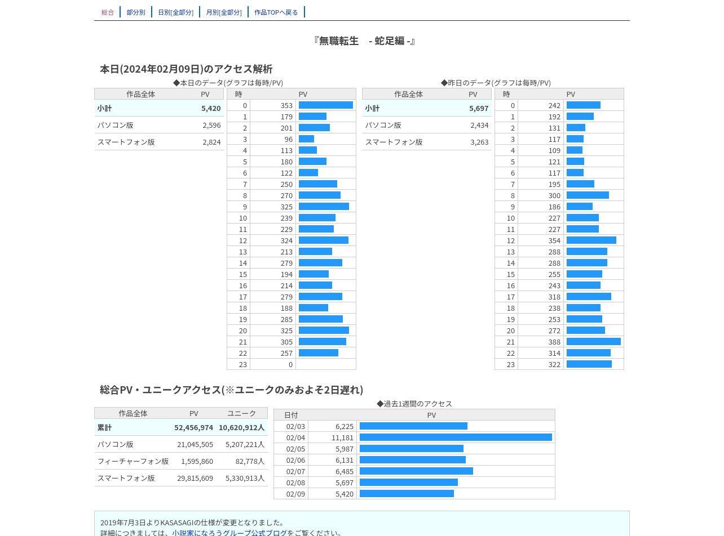Click yesterday's hourly value 109

click(x=554, y=150)
